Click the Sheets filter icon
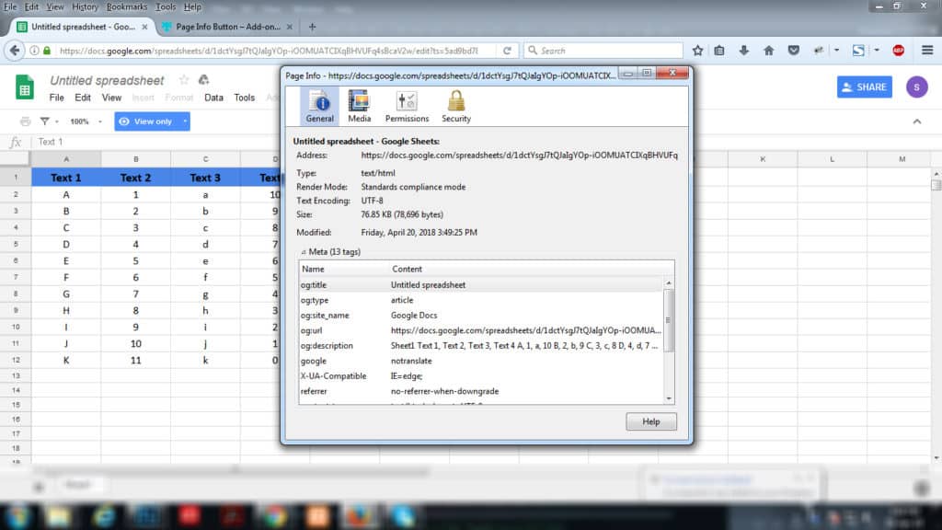The image size is (942, 530). point(44,121)
